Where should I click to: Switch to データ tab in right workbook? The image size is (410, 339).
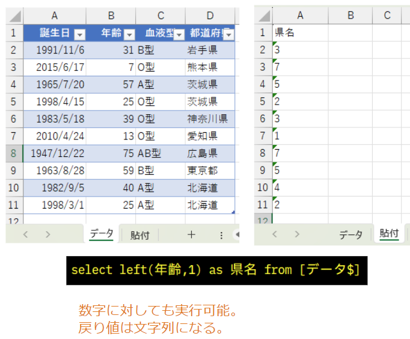point(351,234)
